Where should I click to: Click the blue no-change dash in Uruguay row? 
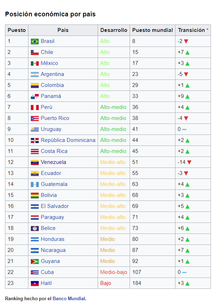184,130
